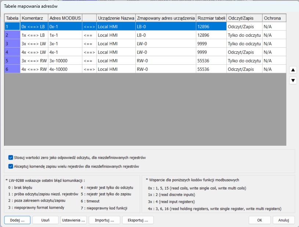Click the Importuj button

pos(102,220)
